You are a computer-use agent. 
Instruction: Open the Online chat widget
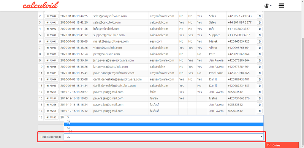(x=282, y=145)
